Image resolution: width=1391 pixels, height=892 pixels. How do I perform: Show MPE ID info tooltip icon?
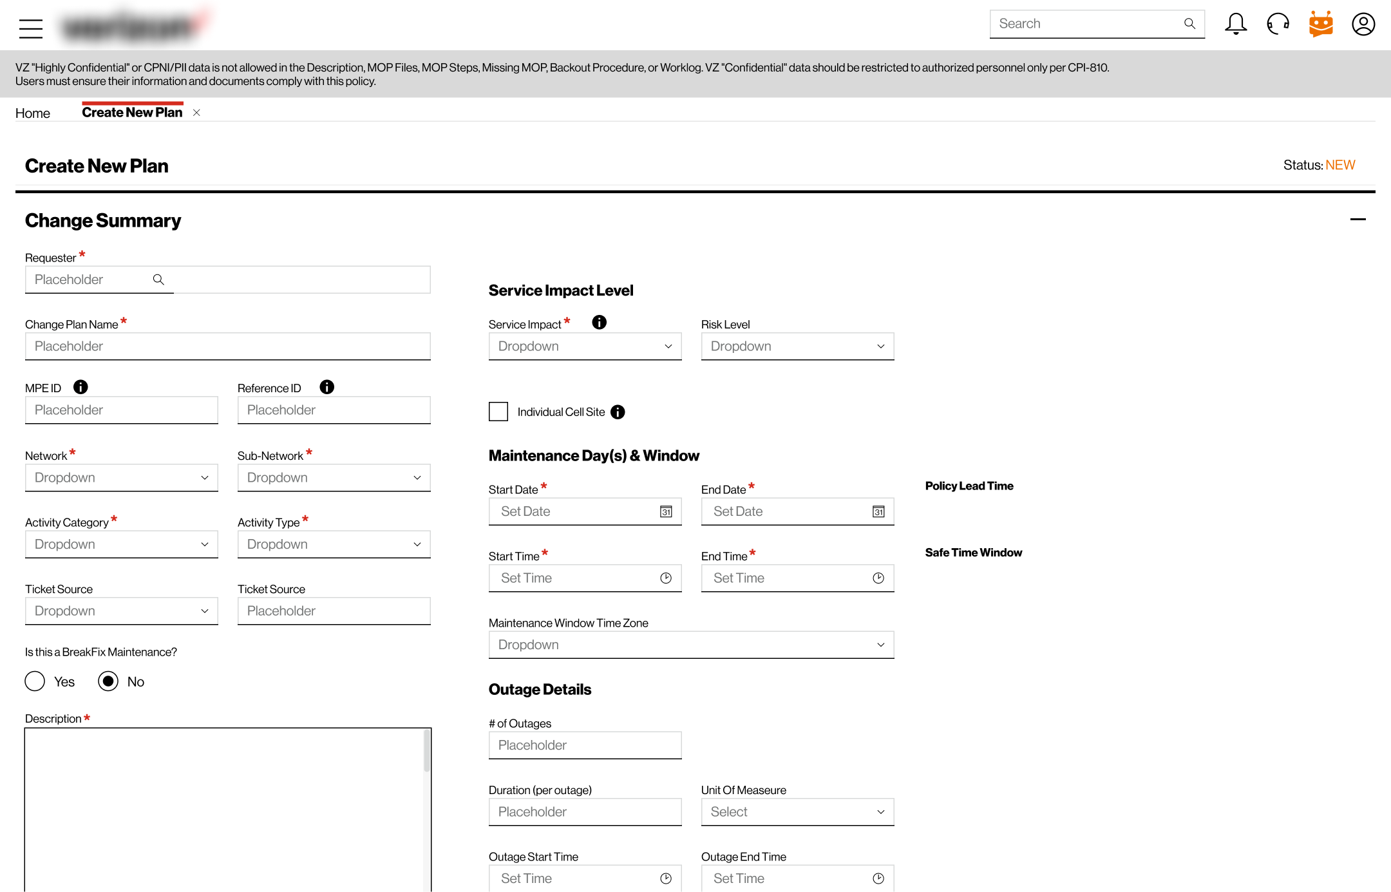click(x=80, y=387)
